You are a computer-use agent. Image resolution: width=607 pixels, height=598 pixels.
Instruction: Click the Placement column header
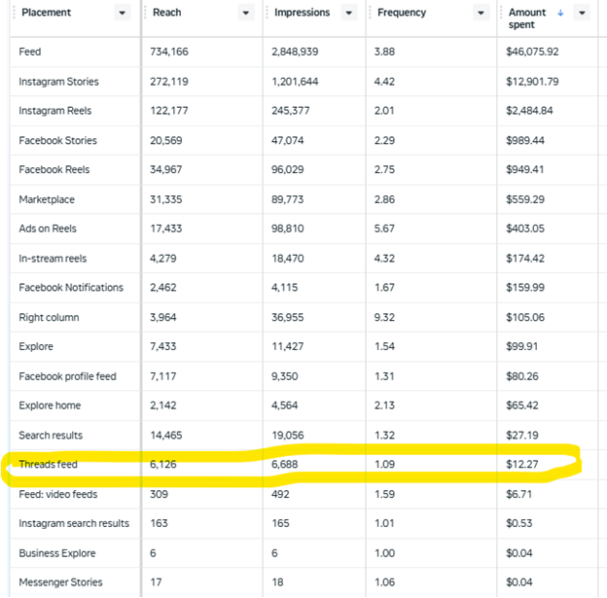(x=47, y=13)
